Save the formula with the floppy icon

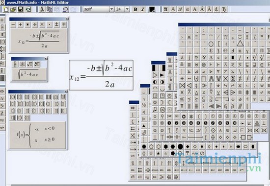click(21, 9)
